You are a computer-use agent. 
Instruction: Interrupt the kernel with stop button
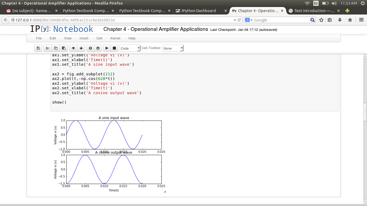coord(114,48)
